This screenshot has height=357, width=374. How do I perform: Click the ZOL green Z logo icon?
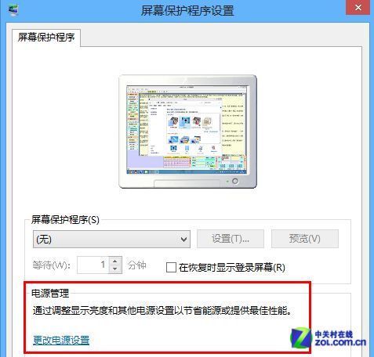tap(301, 338)
